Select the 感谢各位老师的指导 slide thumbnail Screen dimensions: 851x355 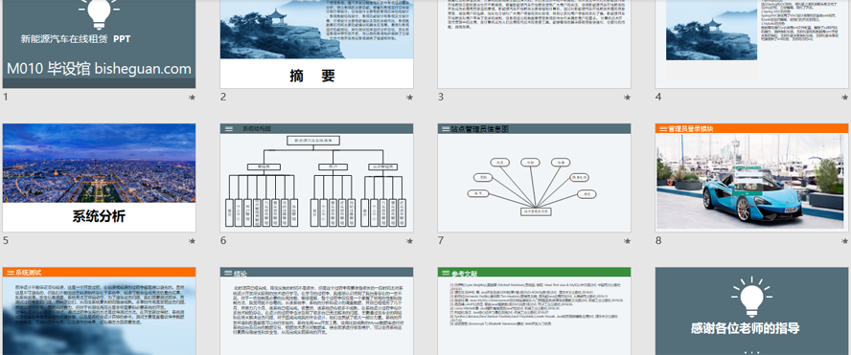[x=752, y=311]
